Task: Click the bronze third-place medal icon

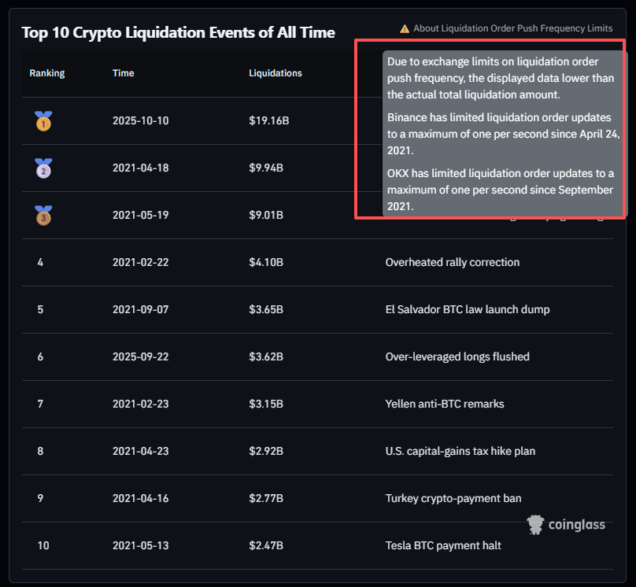Action: (x=43, y=215)
